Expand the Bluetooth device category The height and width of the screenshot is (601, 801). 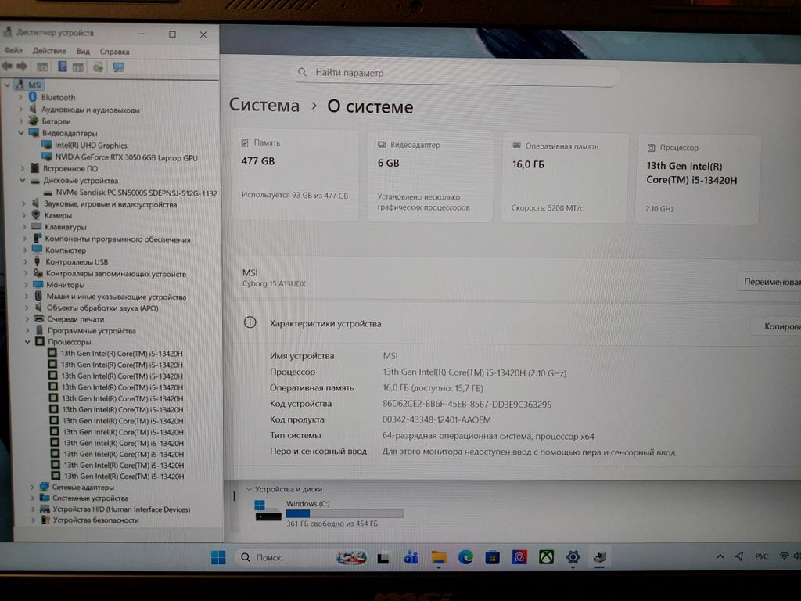21,98
